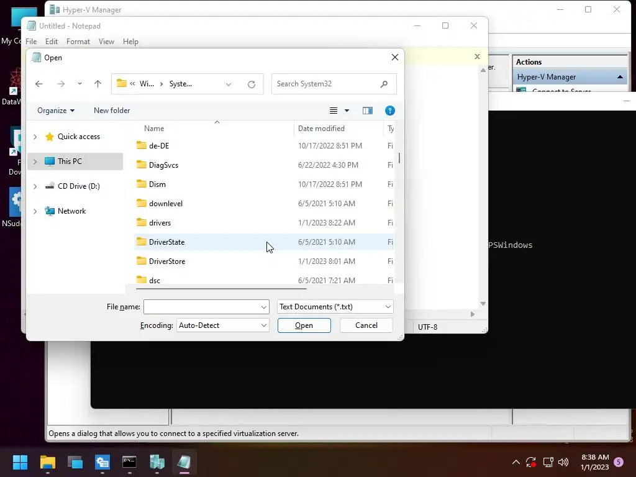636x477 pixels.
Task: Expand CD Drive (D:) node
Action: (x=35, y=186)
